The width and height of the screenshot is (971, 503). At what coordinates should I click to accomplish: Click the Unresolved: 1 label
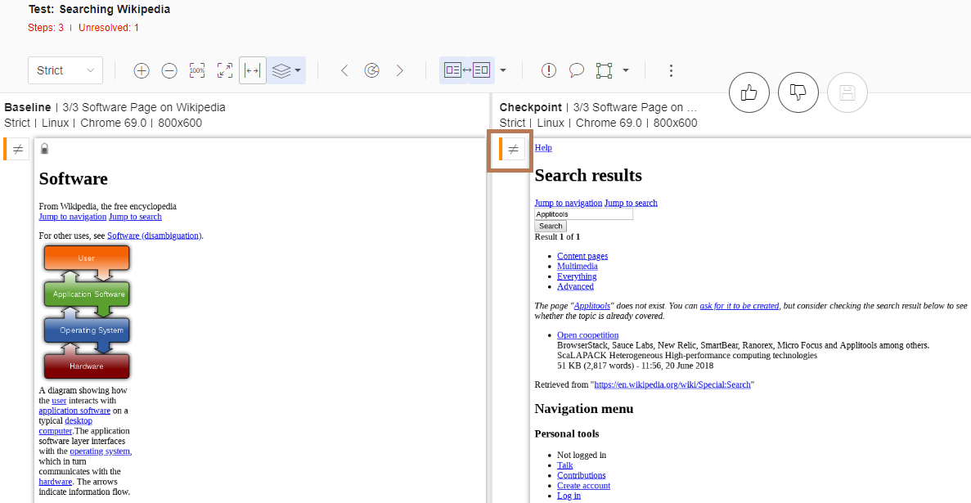coord(108,28)
